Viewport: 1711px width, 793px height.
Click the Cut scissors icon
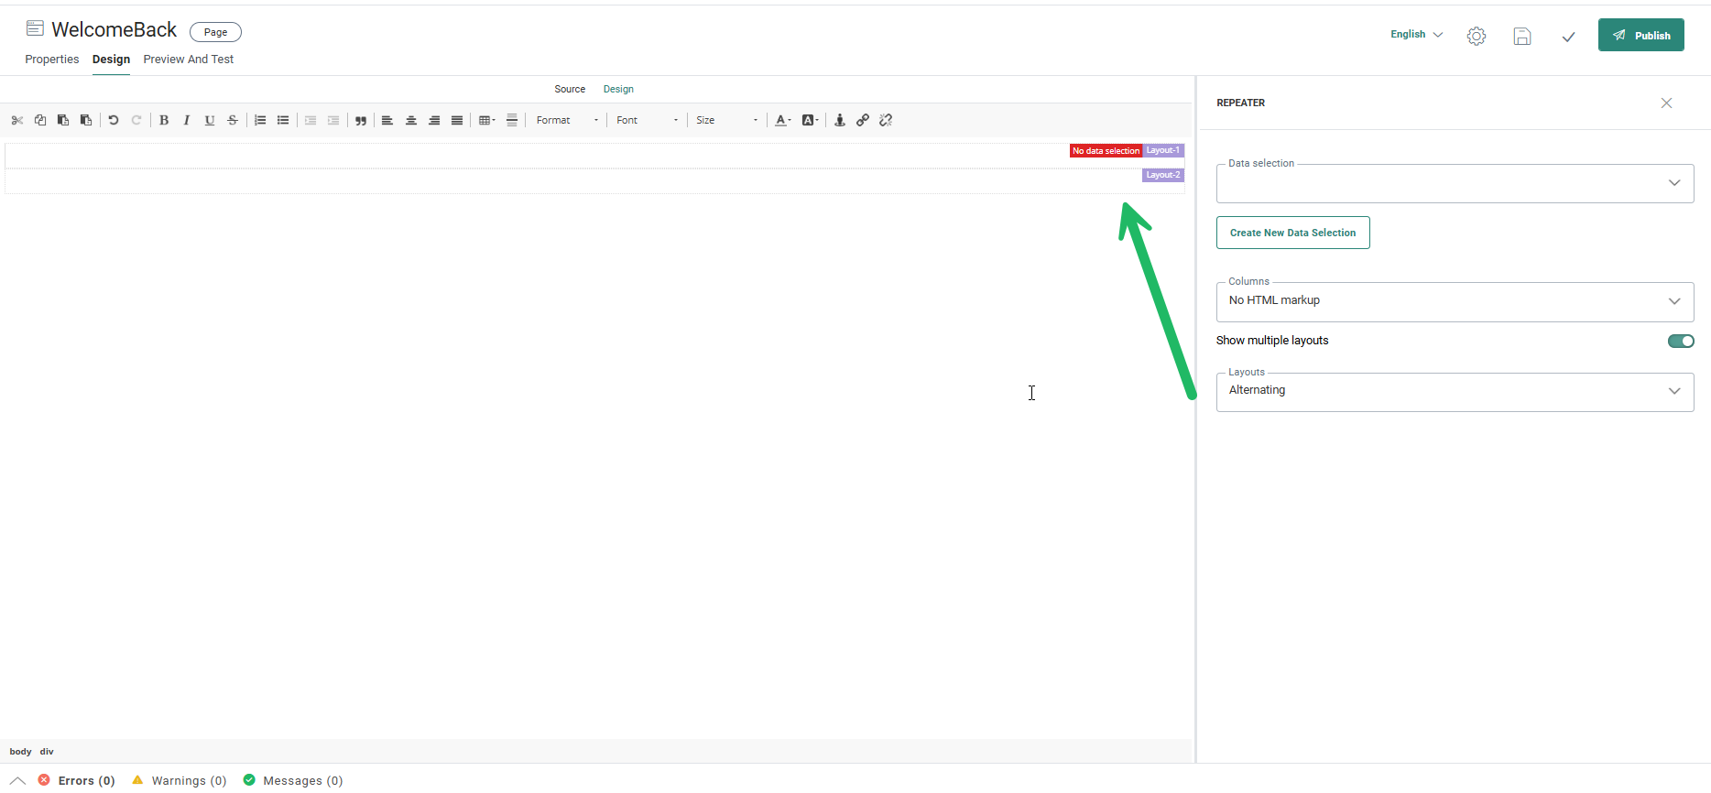[17, 120]
